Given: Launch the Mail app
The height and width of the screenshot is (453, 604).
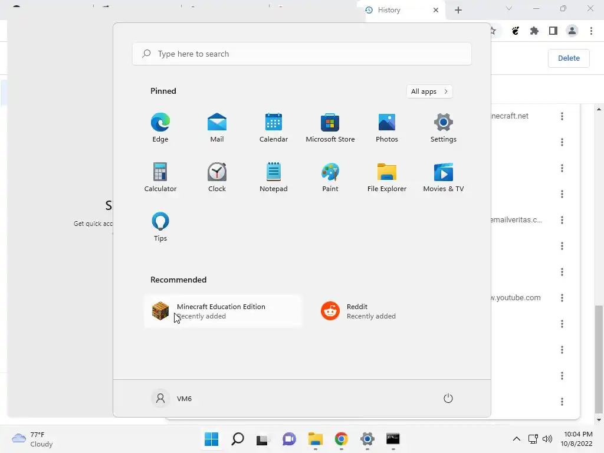Looking at the screenshot, I should coord(217,128).
